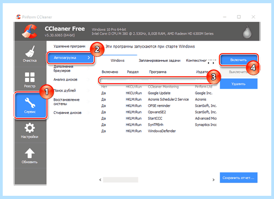The width and height of the screenshot is (274, 199).
Task: Click the tab scroll arrows near Контекстное
Action: [x=211, y=63]
